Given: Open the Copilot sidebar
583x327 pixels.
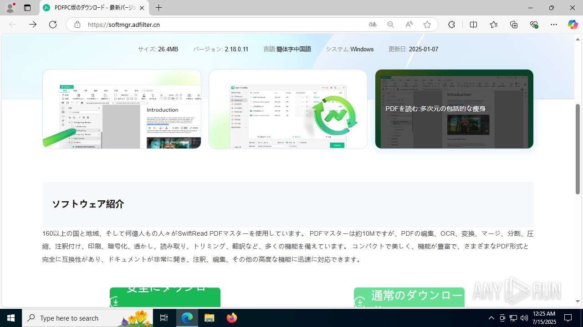Looking at the screenshot, I should coord(573,25).
